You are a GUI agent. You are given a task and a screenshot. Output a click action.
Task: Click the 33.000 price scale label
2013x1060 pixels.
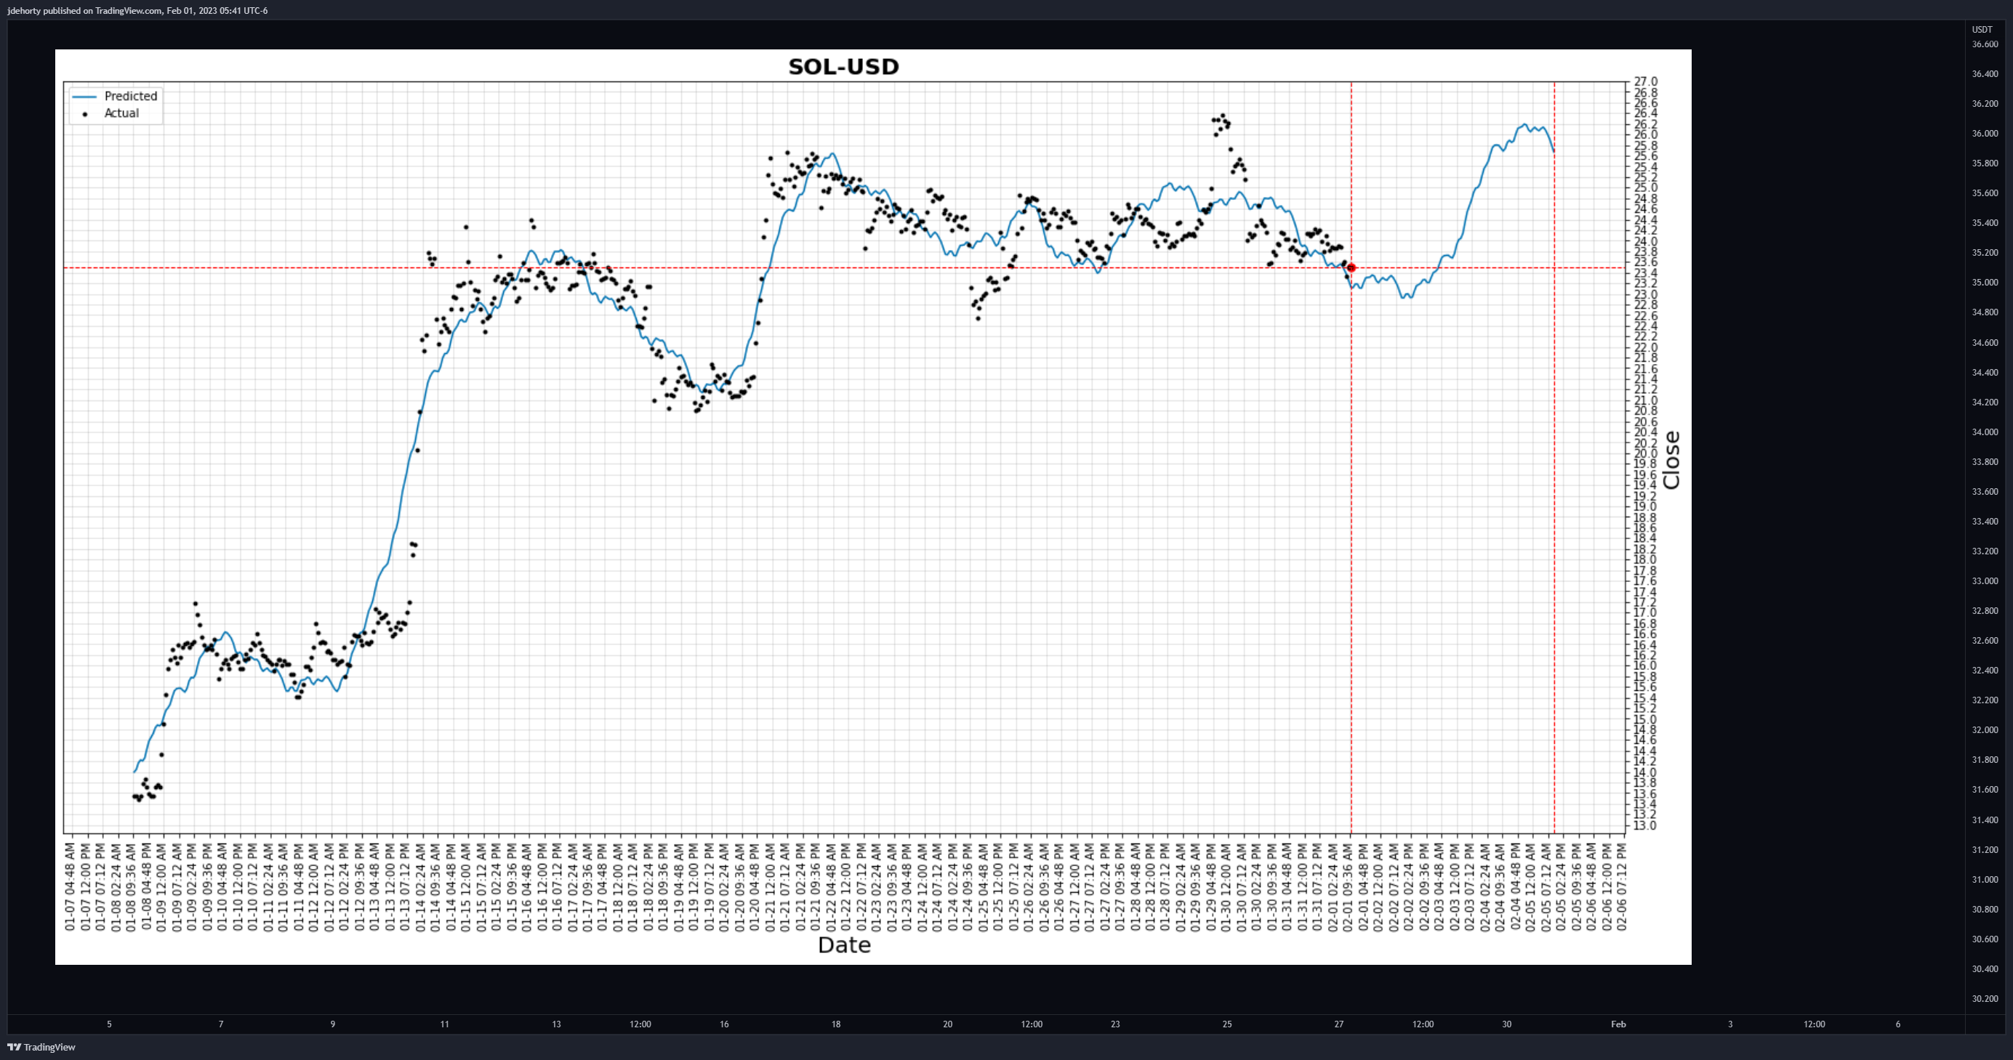tap(1985, 581)
